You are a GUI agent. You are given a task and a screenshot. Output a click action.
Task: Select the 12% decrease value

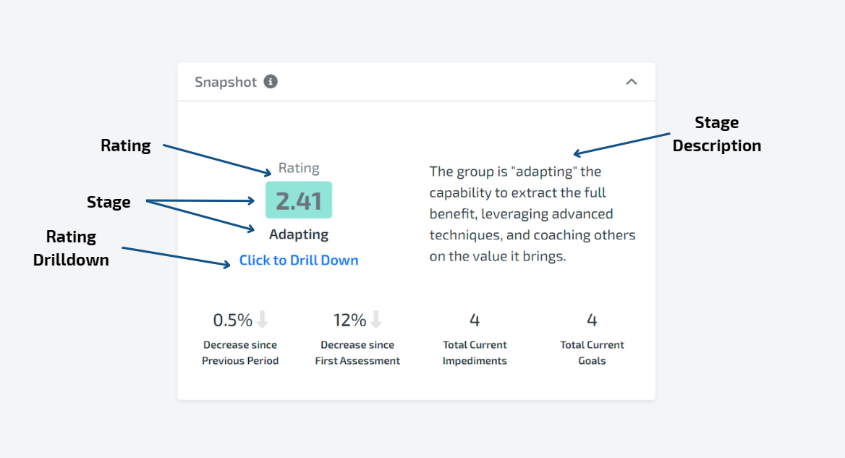point(349,320)
